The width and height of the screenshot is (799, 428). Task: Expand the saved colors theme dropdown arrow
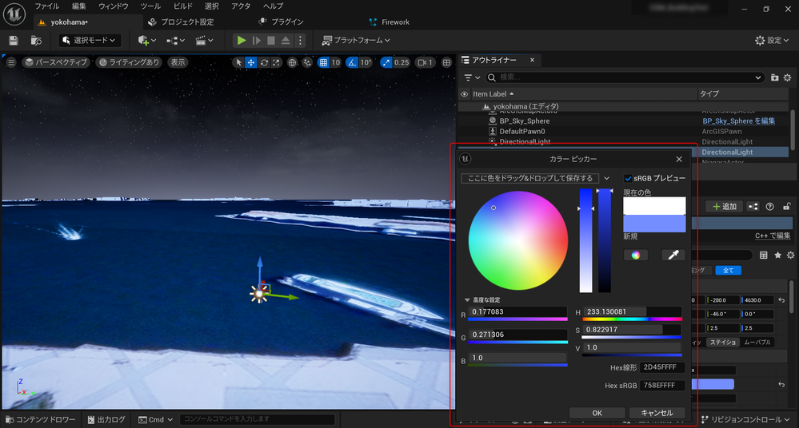click(x=606, y=178)
